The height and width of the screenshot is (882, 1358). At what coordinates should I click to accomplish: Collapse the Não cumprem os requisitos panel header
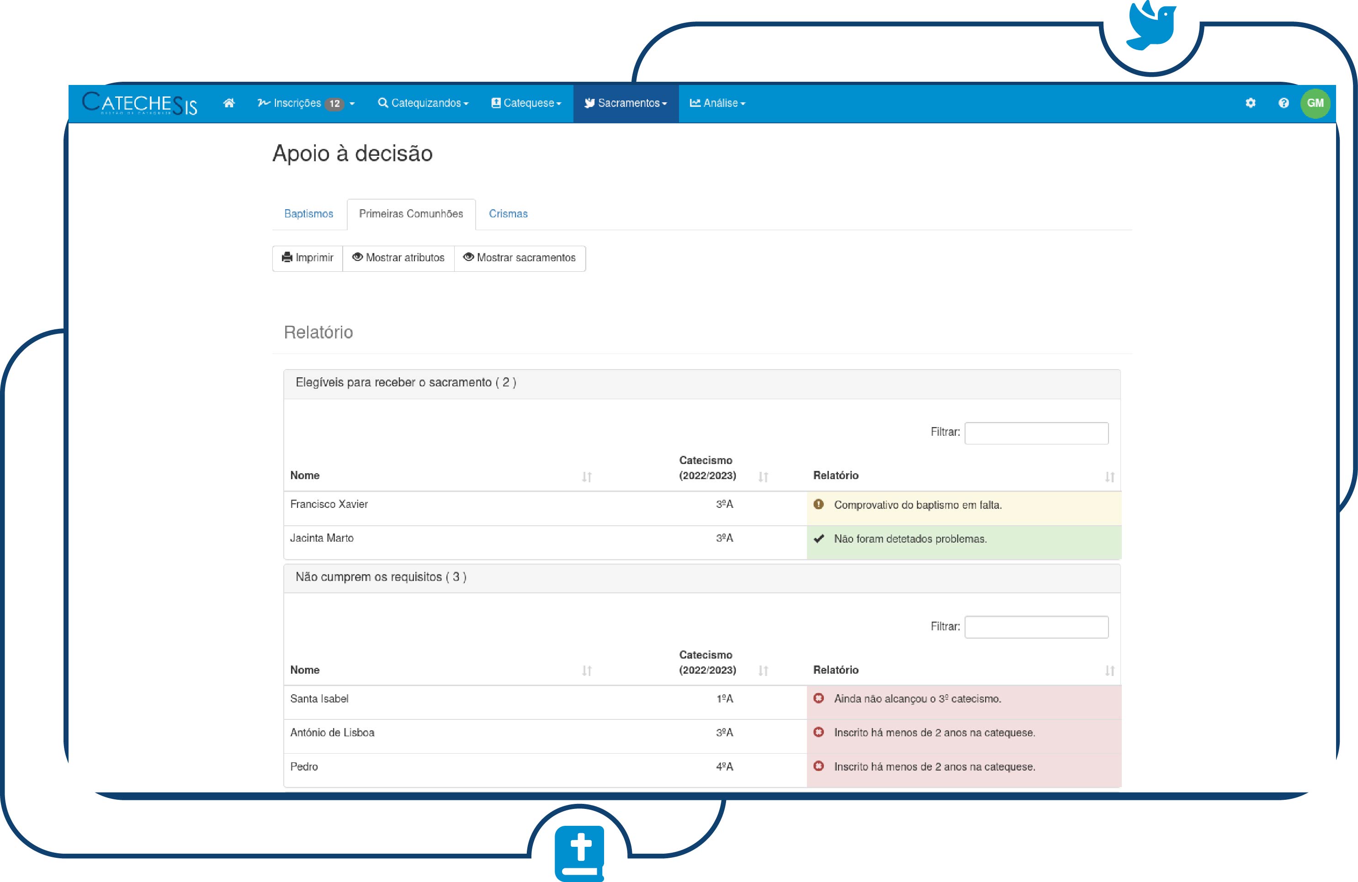point(381,577)
